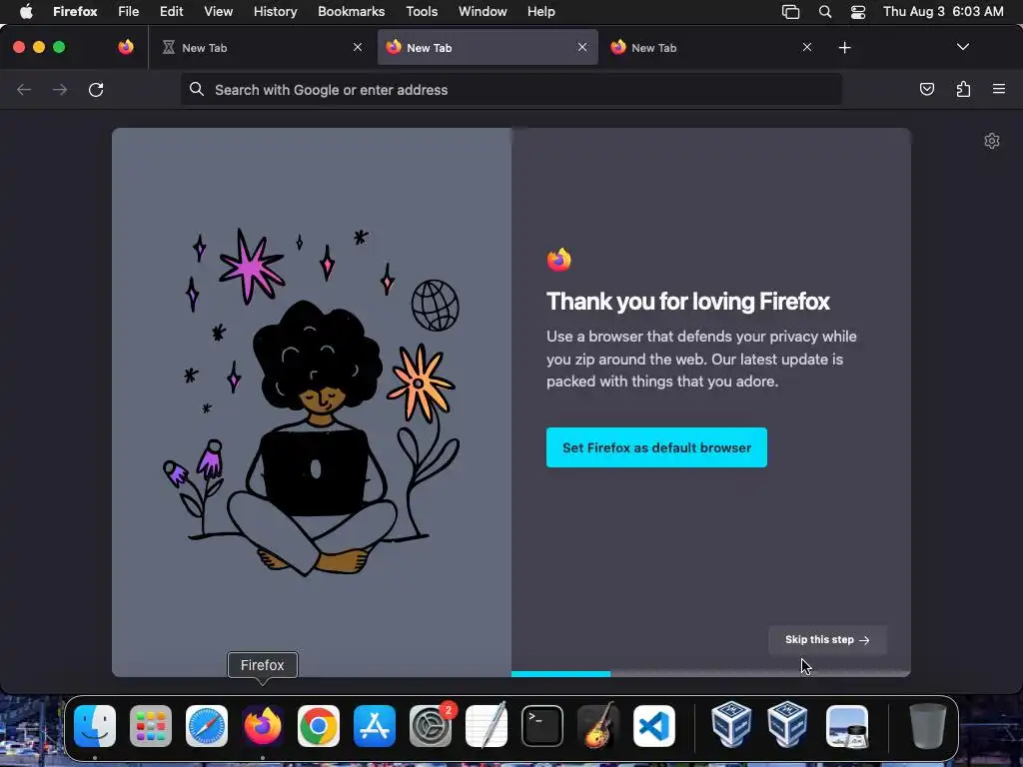Click the Reload page icon
Screen dimensions: 1023x767
click(96, 89)
